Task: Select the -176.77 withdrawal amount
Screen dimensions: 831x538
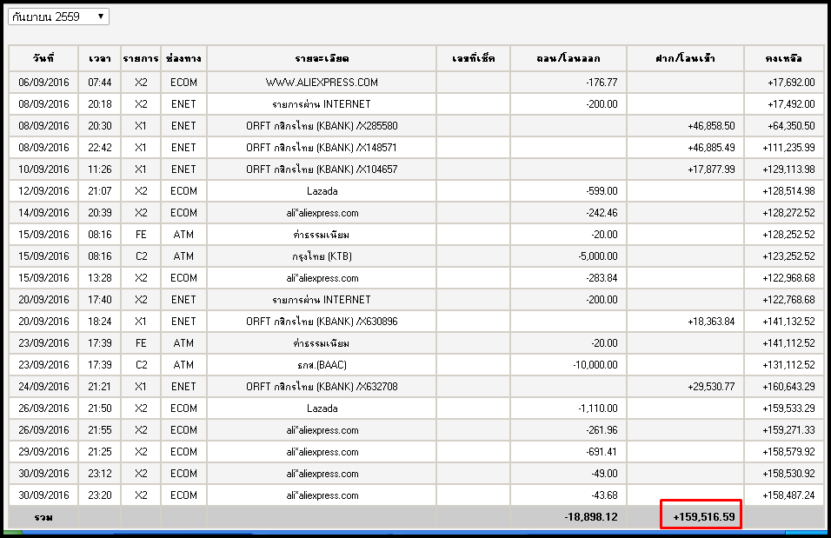Action: (602, 83)
